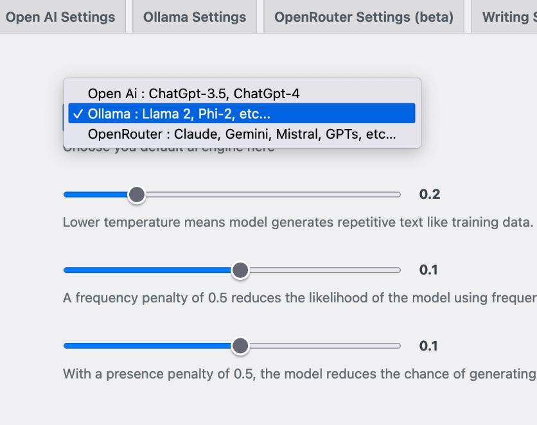This screenshot has height=425, width=537.
Task: Click the checkmark beside the Ollama entry
Action: click(78, 114)
